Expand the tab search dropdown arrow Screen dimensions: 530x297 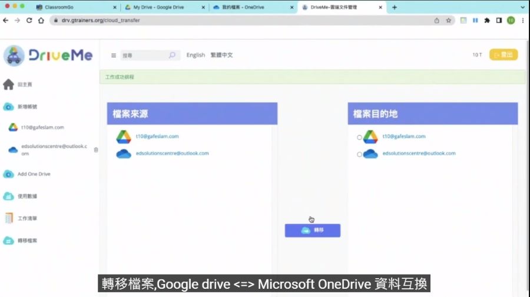coord(522,7)
